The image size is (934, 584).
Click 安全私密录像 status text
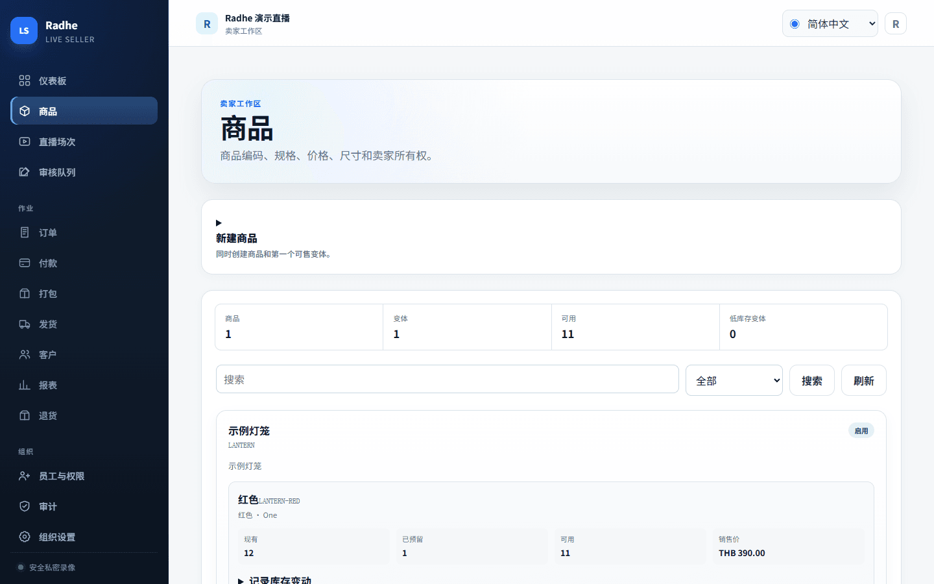point(52,568)
